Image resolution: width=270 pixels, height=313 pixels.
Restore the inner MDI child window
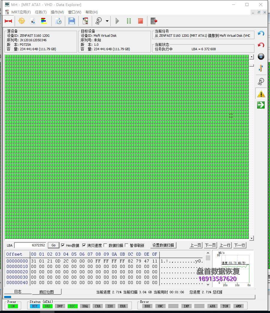click(x=259, y=12)
